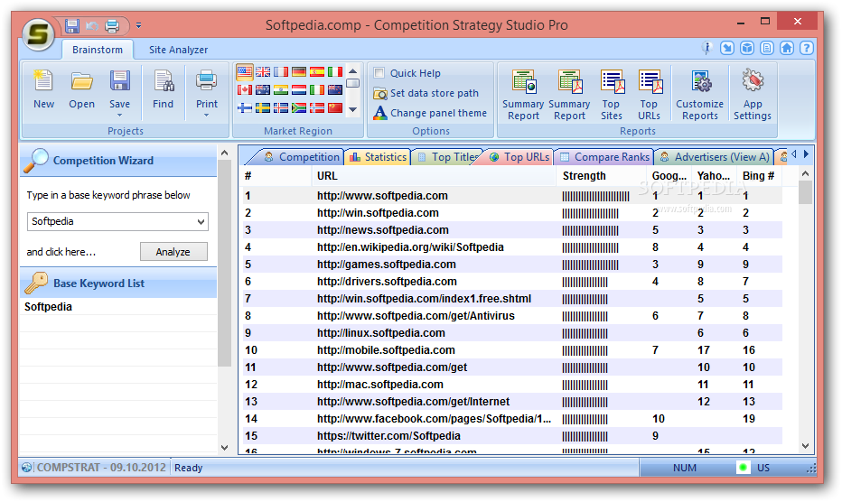Screen dimensions: 842x502
Task: Generate the Top URLs report
Action: [x=650, y=95]
